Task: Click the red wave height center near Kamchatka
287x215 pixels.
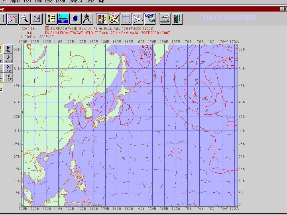Action: tap(141, 58)
